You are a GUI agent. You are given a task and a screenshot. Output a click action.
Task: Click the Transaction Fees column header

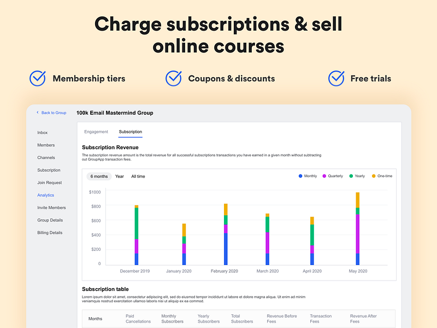[321, 319]
